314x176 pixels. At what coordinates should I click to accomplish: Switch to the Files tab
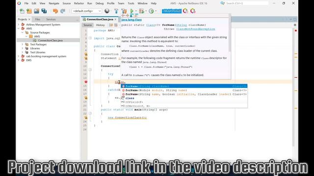tap(37, 20)
